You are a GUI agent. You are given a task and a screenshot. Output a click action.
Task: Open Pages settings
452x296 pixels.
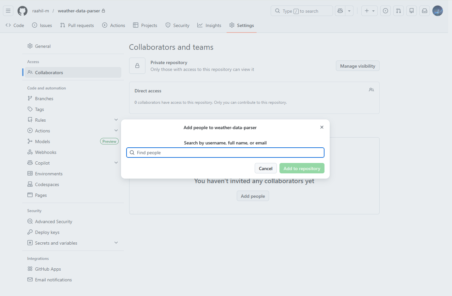pos(73,195)
